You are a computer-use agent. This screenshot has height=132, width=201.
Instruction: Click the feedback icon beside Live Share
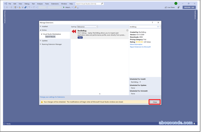coord(179,7)
